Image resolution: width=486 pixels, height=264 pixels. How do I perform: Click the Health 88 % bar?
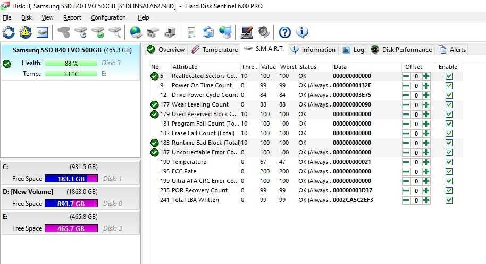click(71, 63)
